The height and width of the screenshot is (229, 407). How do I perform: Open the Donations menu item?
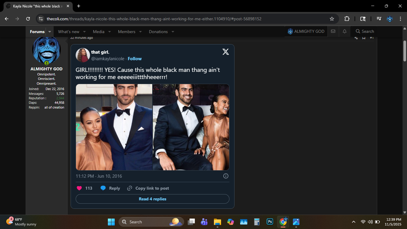[158, 32]
